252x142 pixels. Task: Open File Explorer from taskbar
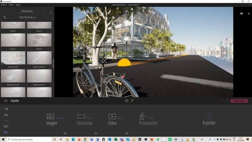click(67, 139)
